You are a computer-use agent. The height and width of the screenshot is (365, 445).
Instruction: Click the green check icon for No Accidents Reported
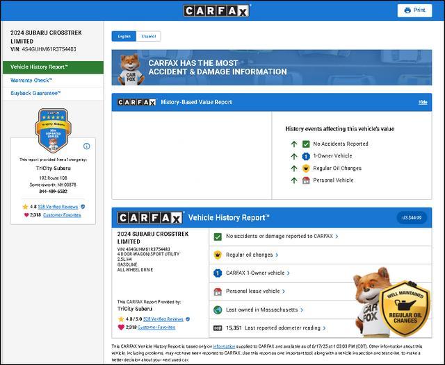(306, 144)
